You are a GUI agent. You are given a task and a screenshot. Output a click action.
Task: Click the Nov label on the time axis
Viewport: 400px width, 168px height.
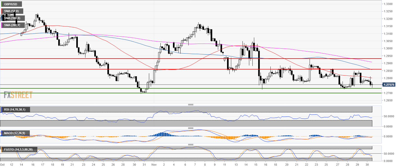click(x=154, y=165)
